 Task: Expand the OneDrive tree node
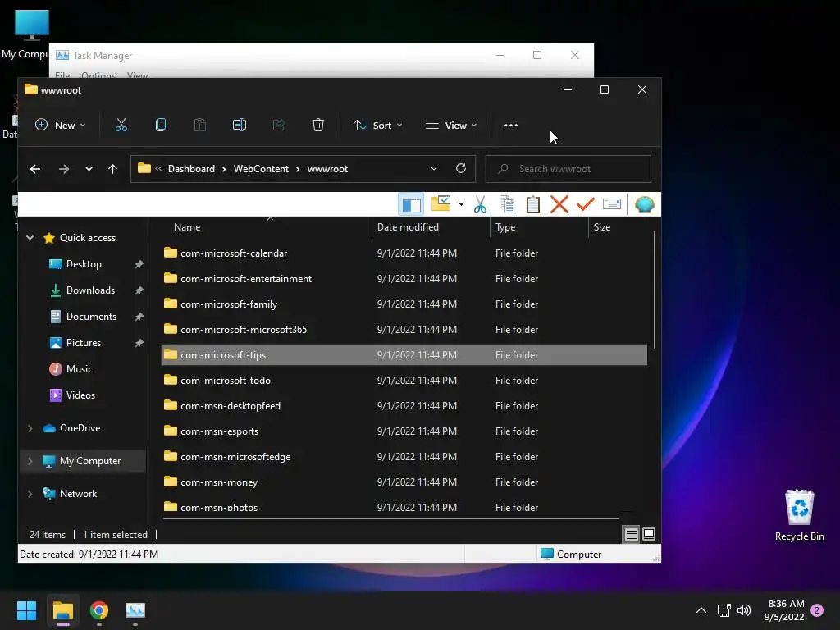[30, 428]
